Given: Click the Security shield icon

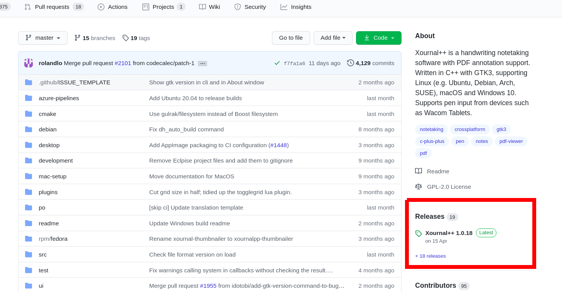Looking at the screenshot, I should tap(238, 7).
